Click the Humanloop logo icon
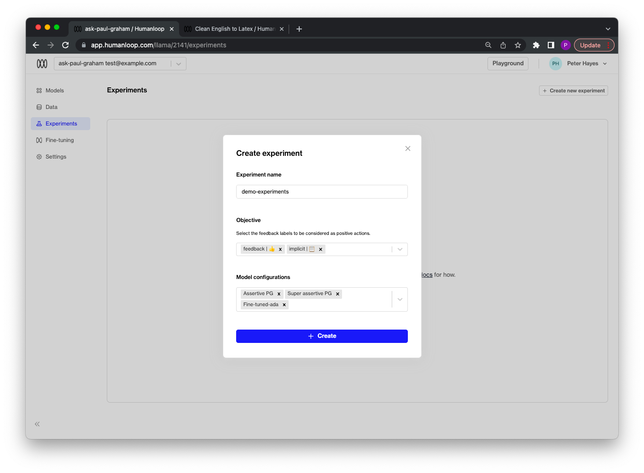The height and width of the screenshot is (473, 644). [42, 63]
